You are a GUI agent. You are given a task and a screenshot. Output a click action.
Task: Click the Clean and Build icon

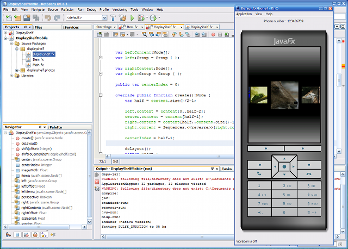(x=122, y=17)
